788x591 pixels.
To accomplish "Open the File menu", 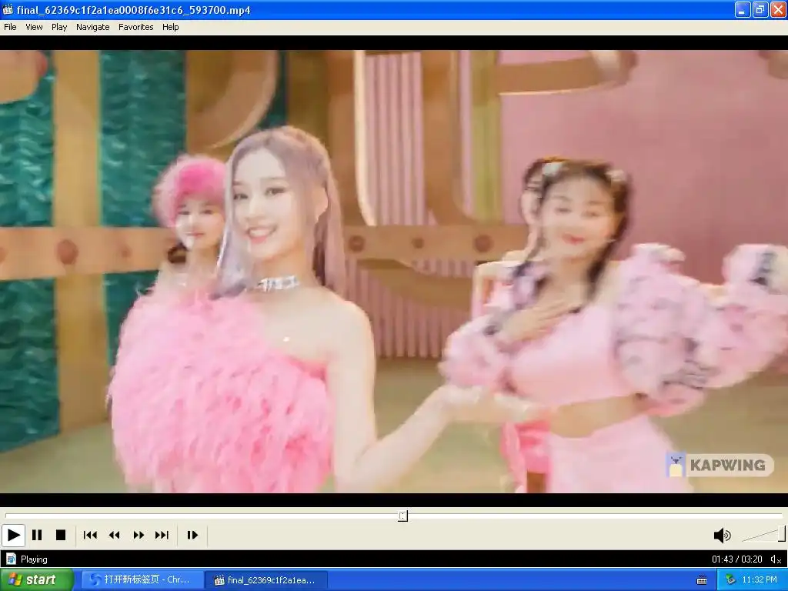I will (10, 27).
